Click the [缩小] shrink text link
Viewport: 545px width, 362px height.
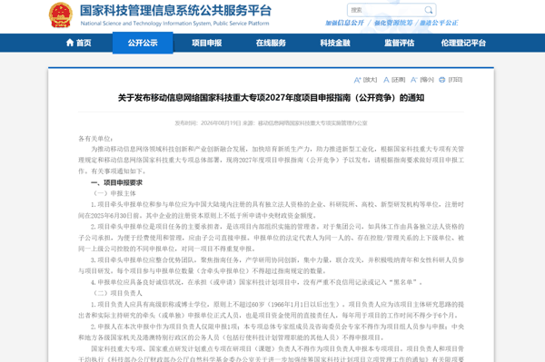pyautogui.click(x=427, y=80)
